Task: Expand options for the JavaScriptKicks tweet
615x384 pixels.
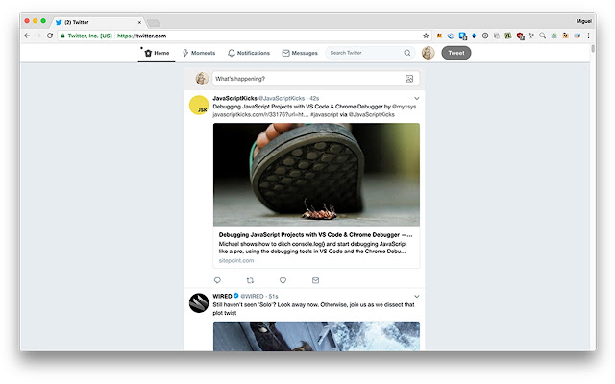Action: [x=416, y=98]
